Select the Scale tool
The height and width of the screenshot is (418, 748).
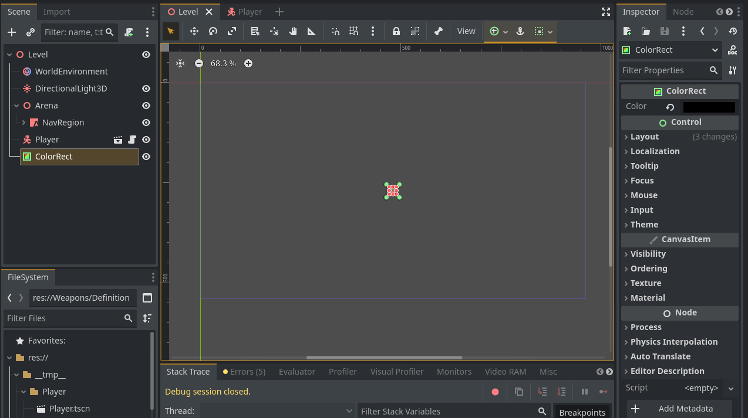tap(232, 32)
